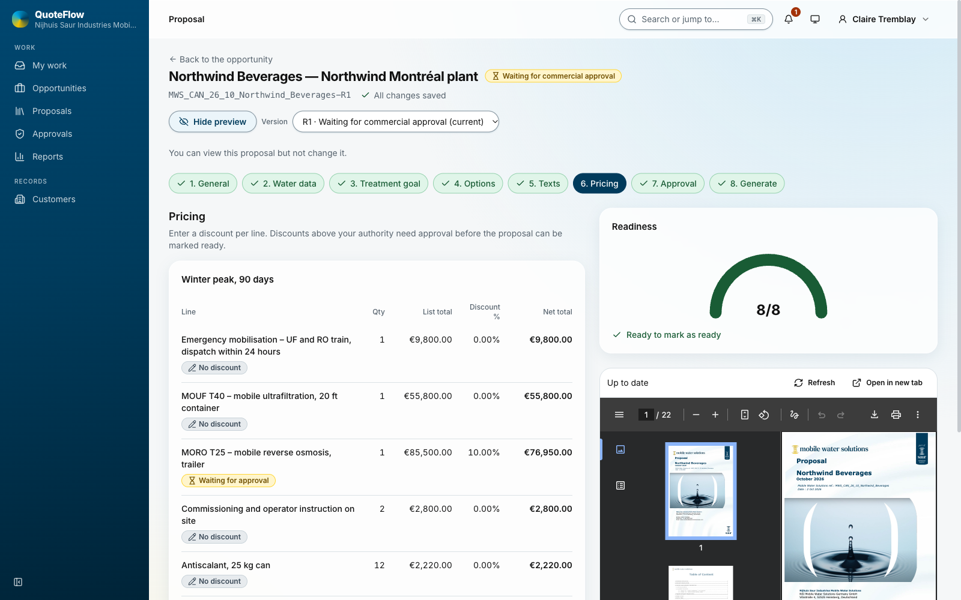This screenshot has width=961, height=600.
Task: Open preview in new tab
Action: click(x=887, y=383)
